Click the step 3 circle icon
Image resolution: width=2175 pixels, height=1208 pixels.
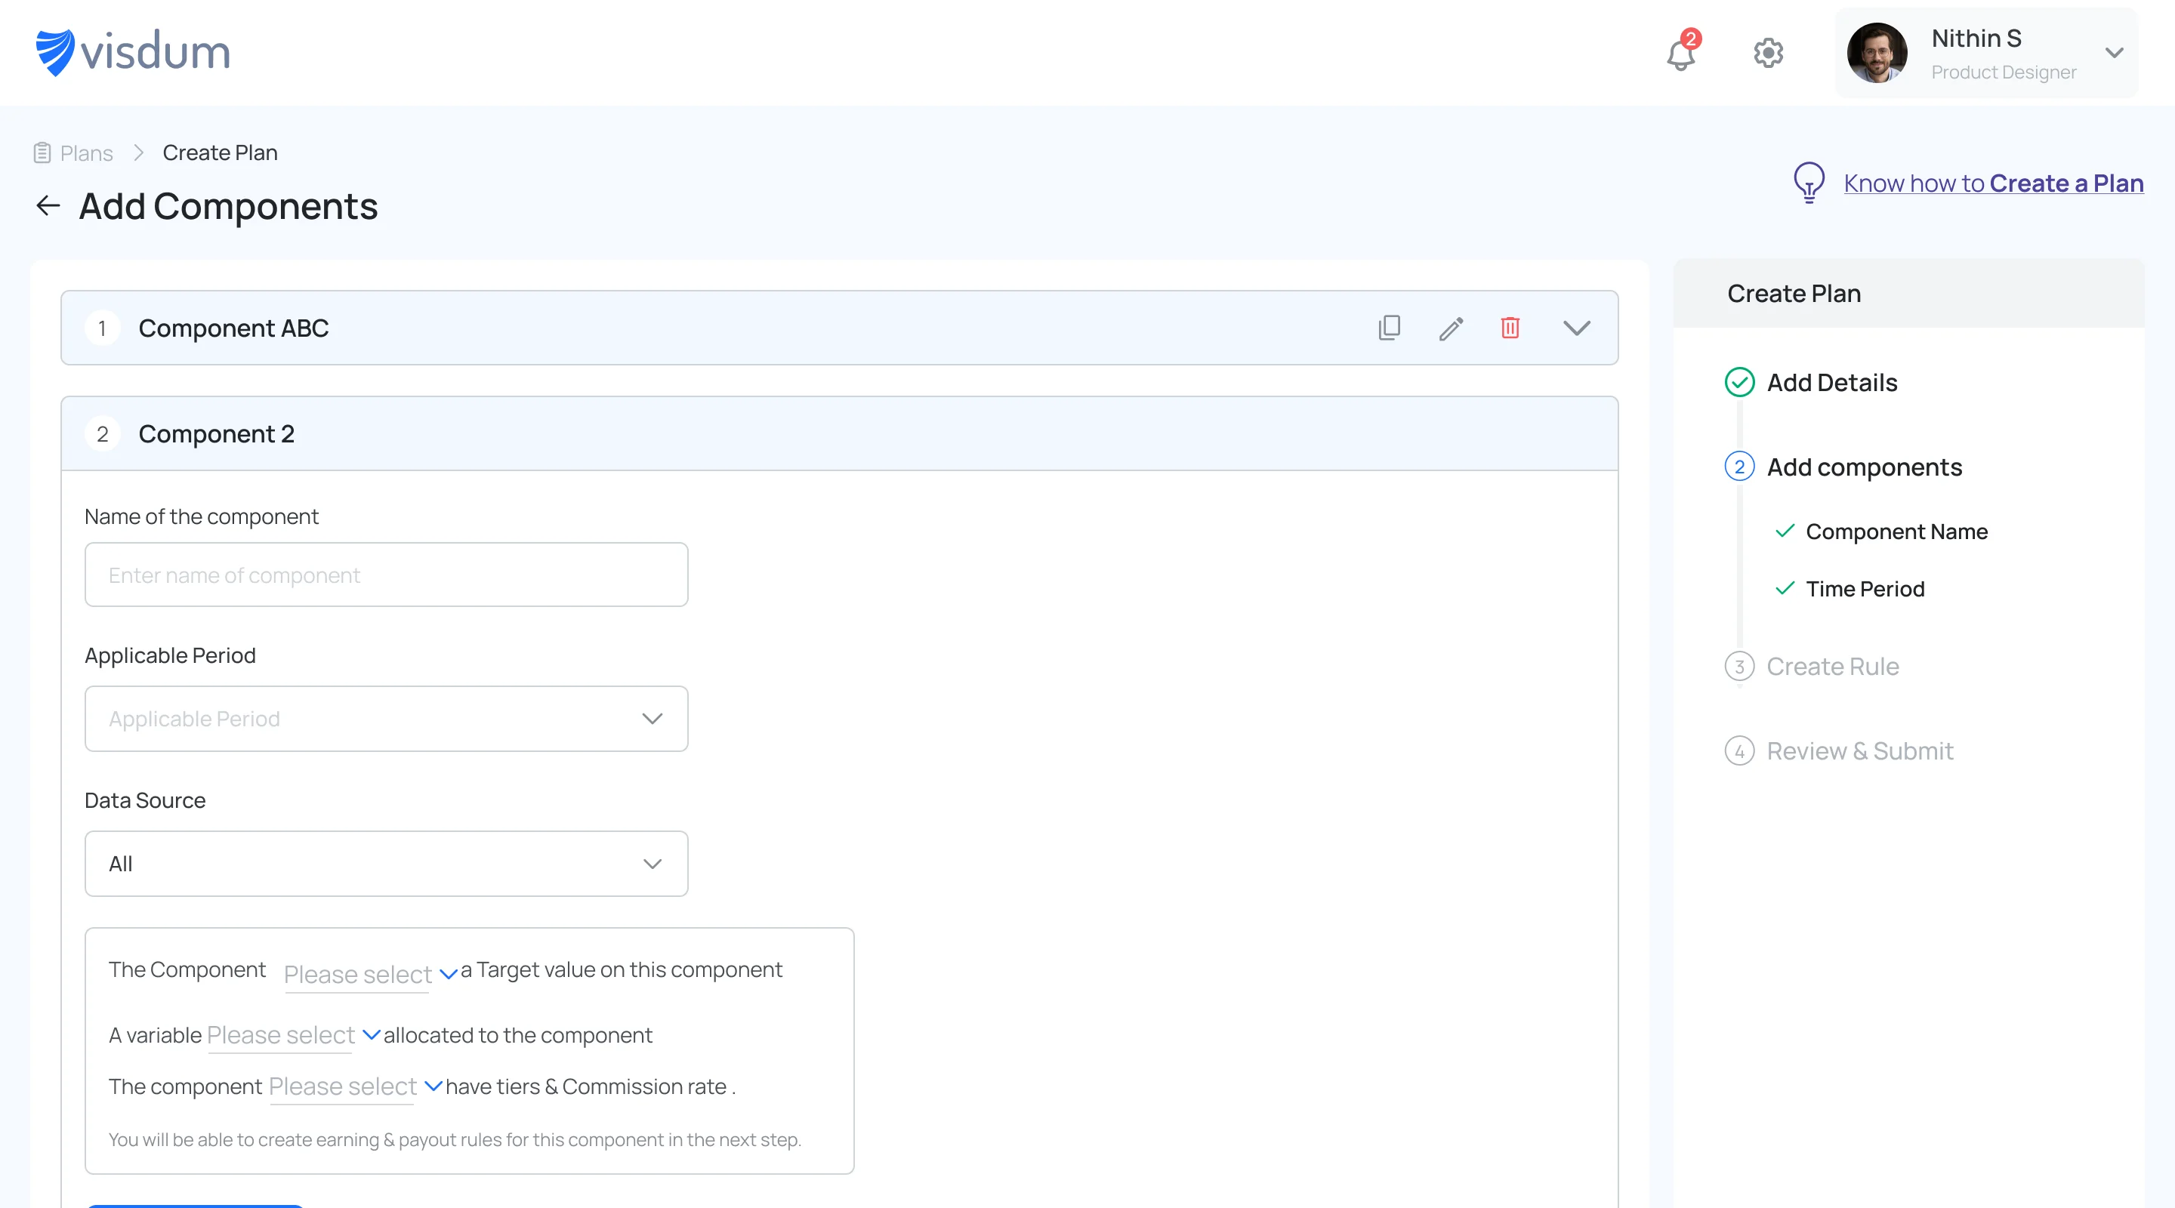coord(1739,666)
